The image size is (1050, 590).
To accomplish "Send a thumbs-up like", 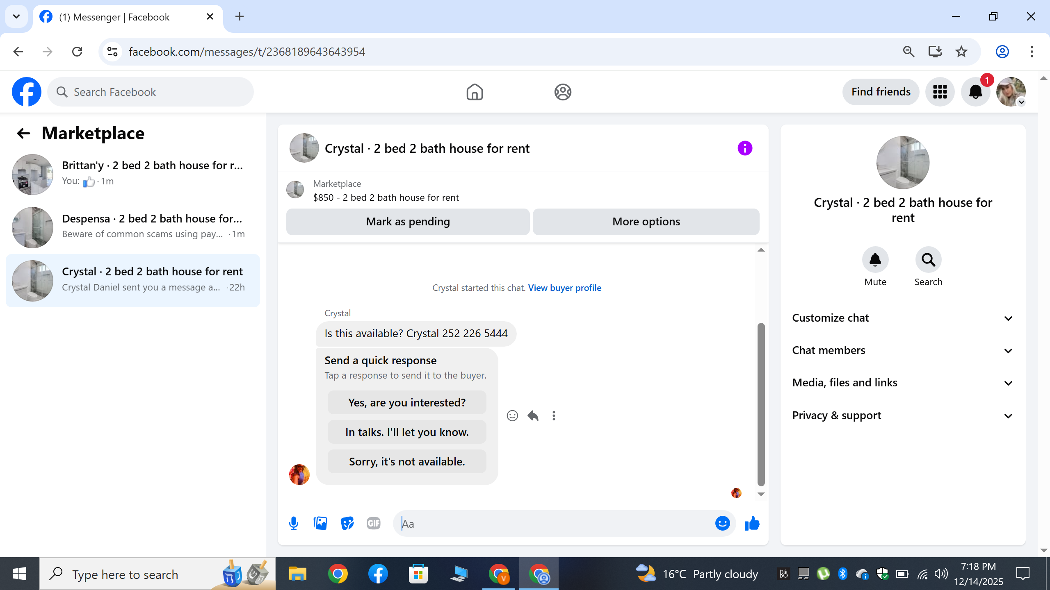I will tap(752, 523).
